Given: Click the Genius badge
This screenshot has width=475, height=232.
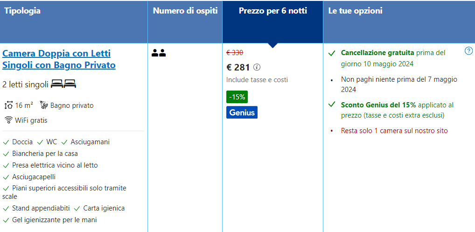Looking at the screenshot, I should tap(242, 112).
